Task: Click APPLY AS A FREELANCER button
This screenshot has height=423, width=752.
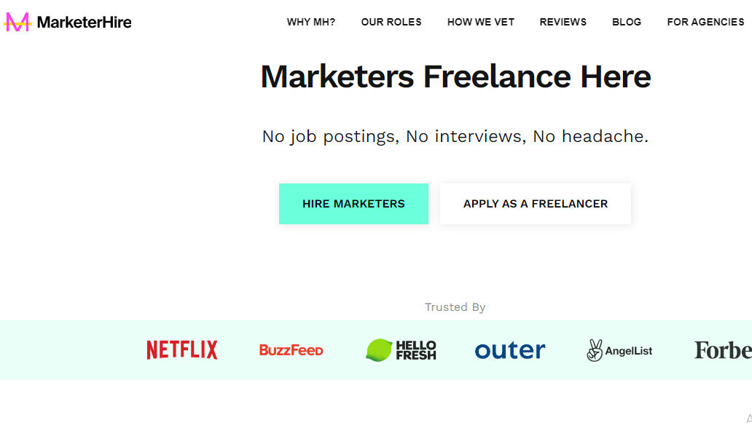Action: 536,204
